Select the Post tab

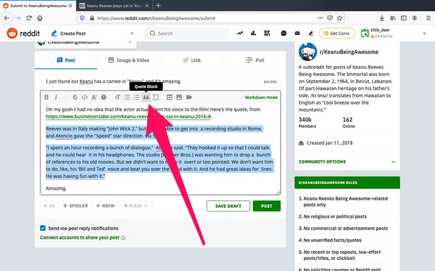(66, 60)
